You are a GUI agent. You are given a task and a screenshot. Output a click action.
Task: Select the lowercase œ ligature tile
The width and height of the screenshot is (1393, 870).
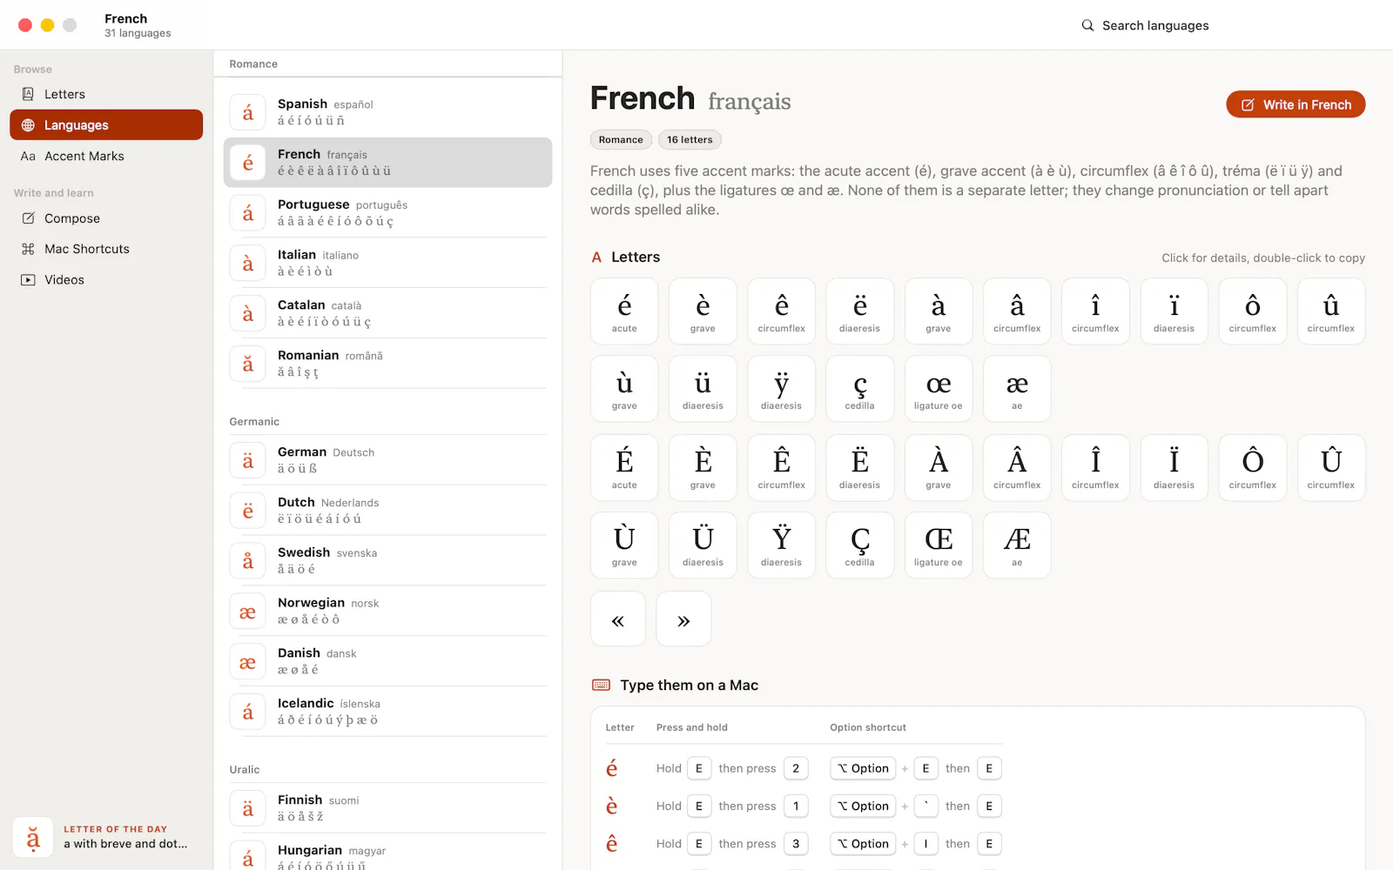939,389
